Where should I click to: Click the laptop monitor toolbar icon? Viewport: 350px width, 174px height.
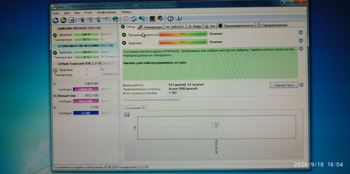pyautogui.click(x=152, y=19)
